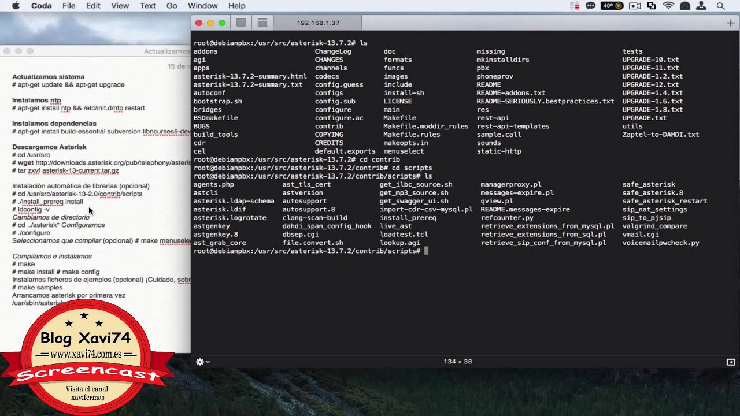Click 'Instalamos dependencias' heading in notes
Screen dimensions: 740x416
[54, 124]
